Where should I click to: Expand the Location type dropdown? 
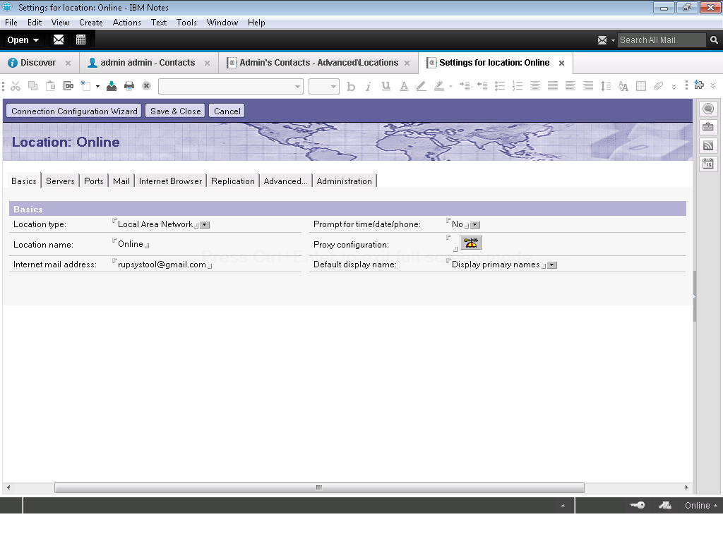[205, 225]
